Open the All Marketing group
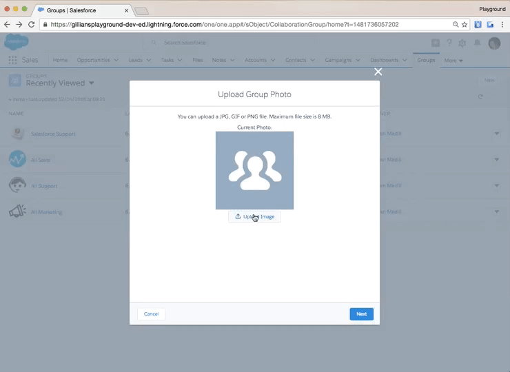 click(46, 212)
